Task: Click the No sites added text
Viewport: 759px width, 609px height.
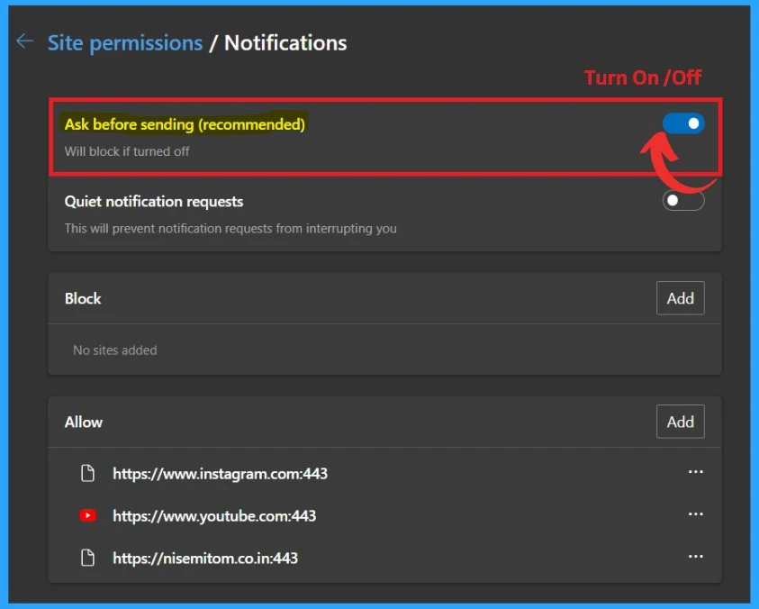Action: click(x=114, y=350)
